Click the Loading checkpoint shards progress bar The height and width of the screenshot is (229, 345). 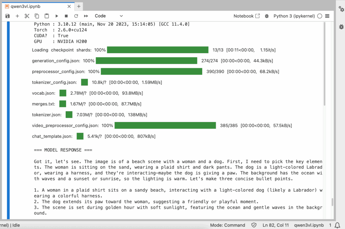tap(158, 50)
